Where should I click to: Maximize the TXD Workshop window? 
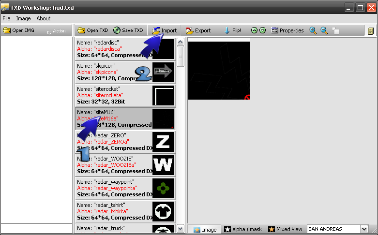tap(360, 8)
